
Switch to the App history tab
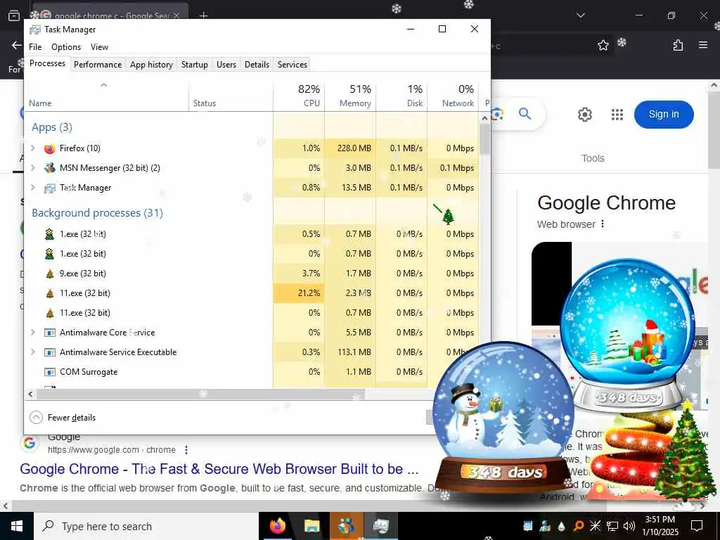(x=152, y=65)
